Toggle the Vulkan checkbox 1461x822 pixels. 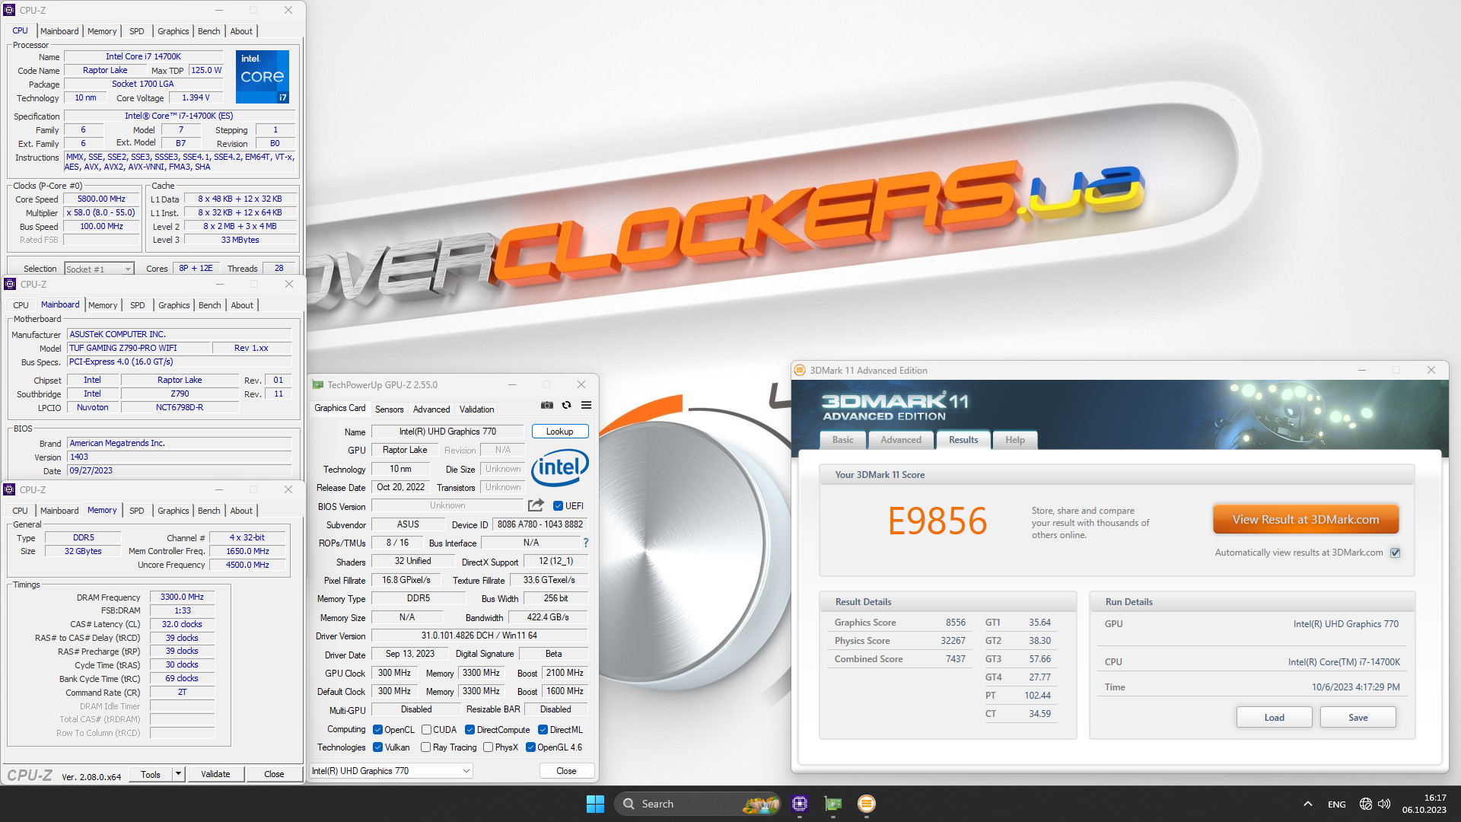click(x=377, y=747)
